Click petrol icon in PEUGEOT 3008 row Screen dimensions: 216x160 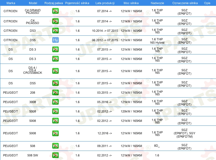pos(55,102)
